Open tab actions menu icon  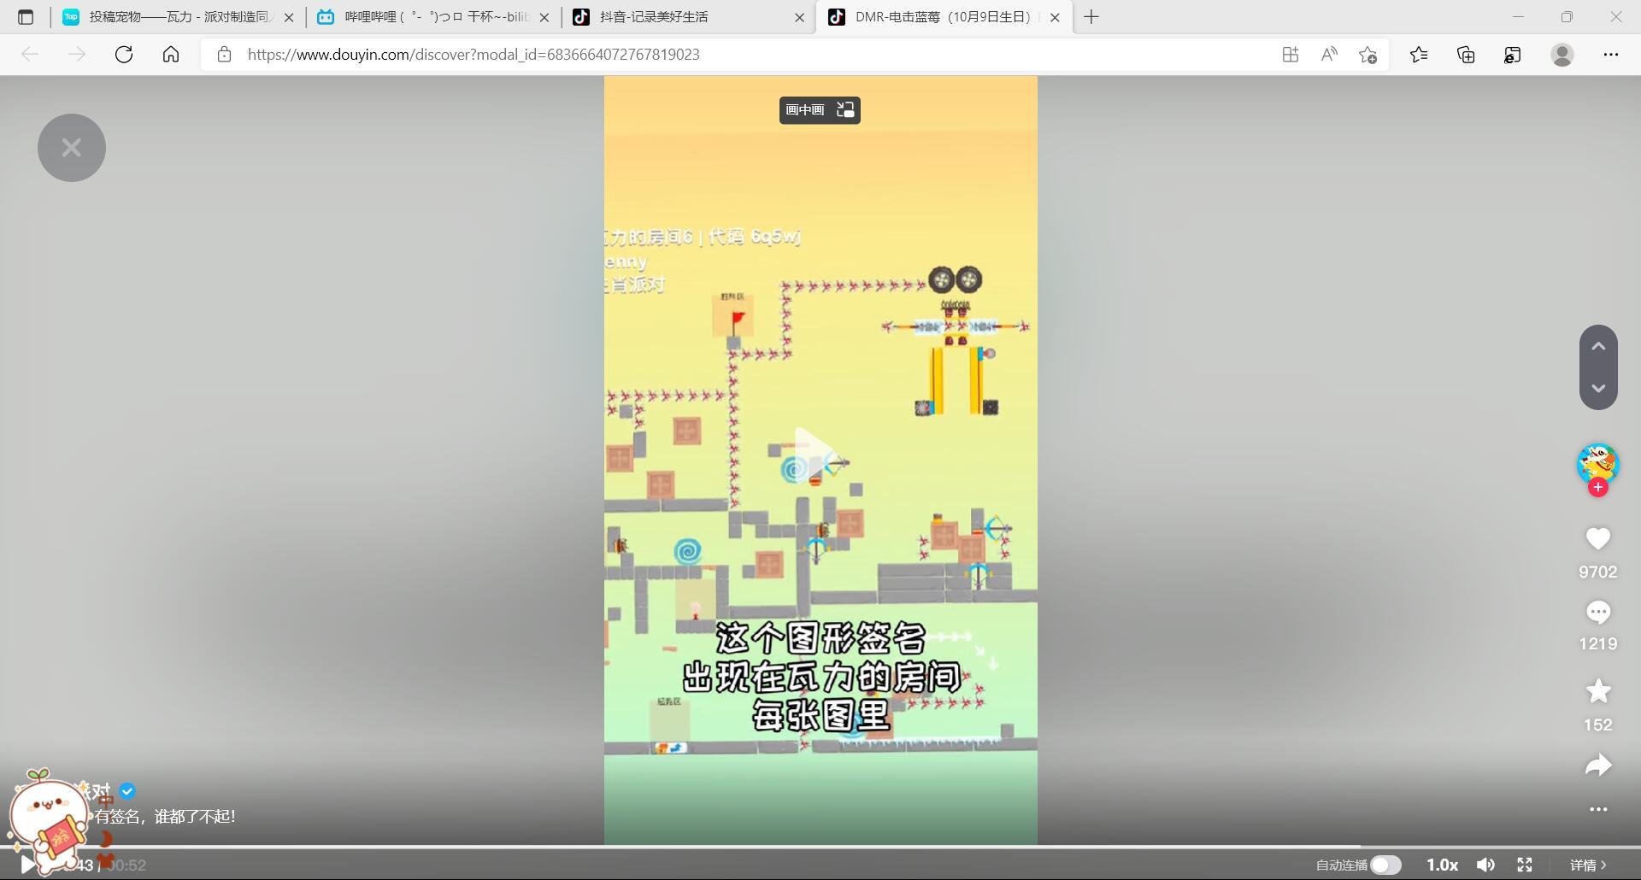[x=26, y=17]
